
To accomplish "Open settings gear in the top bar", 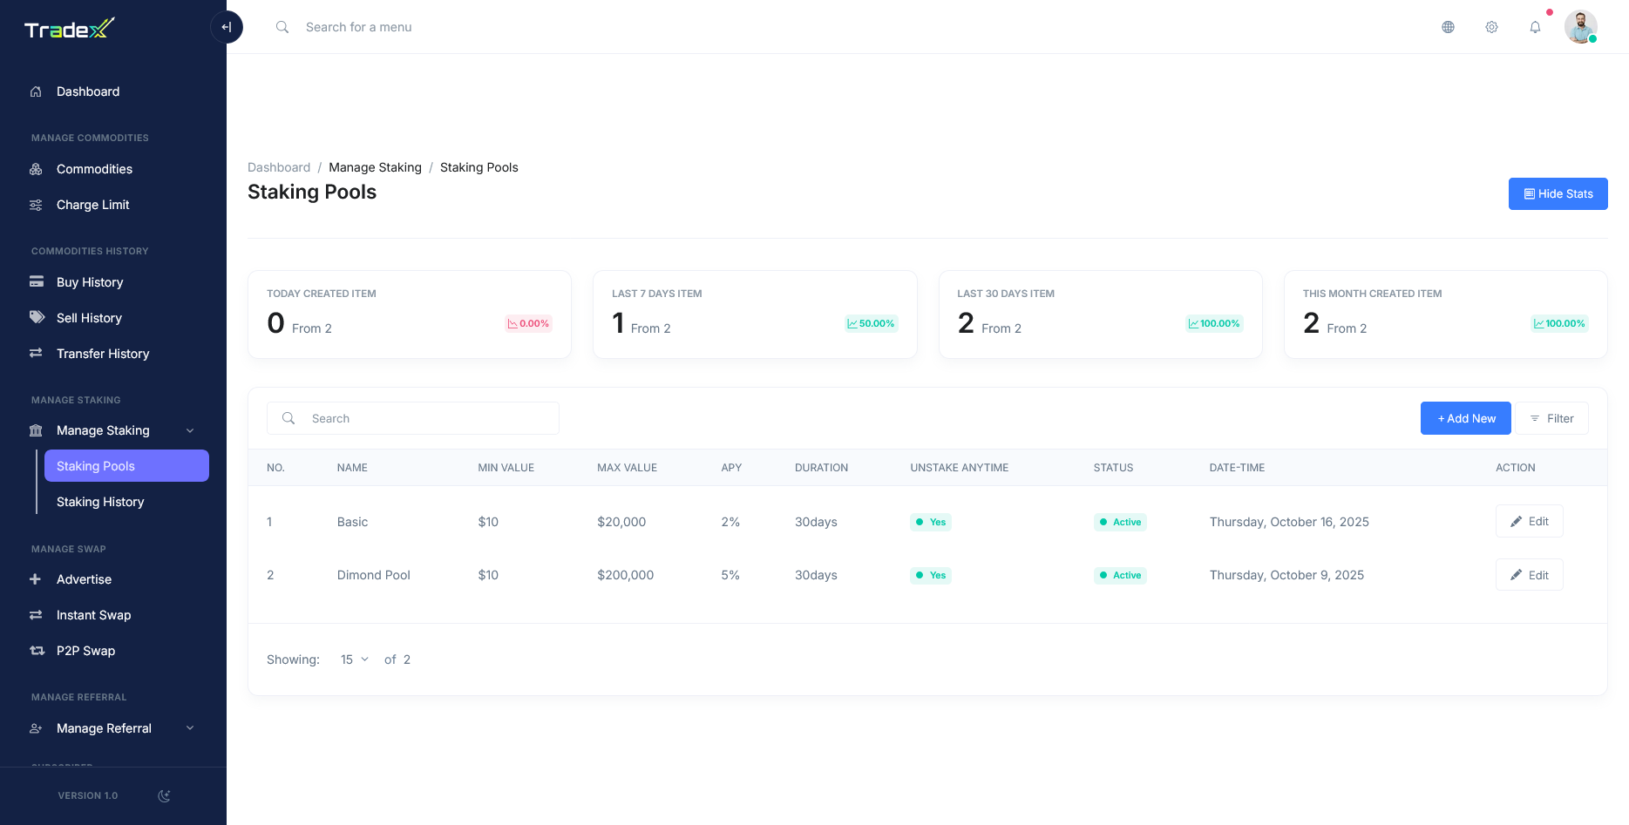I will 1491,27.
